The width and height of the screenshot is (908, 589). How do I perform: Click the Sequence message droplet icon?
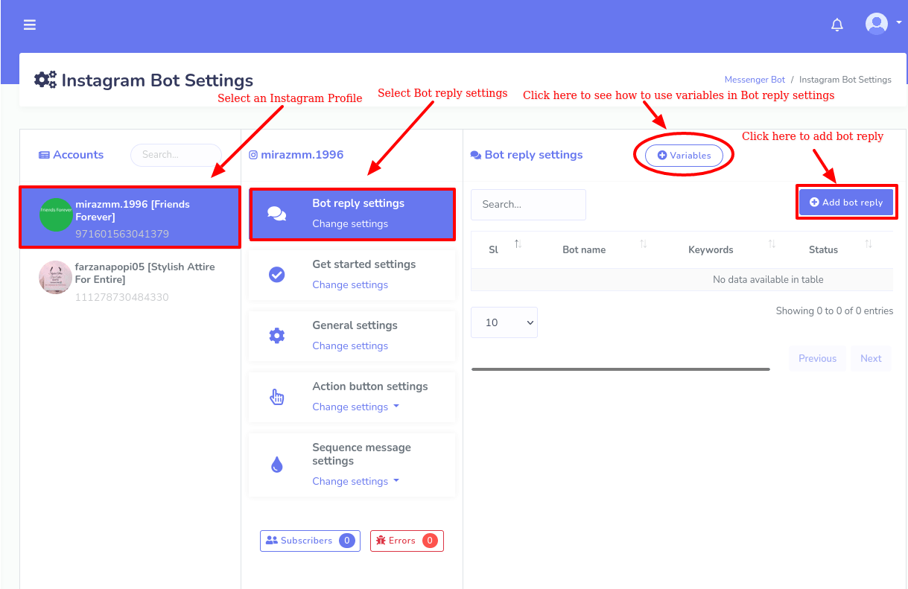(276, 465)
